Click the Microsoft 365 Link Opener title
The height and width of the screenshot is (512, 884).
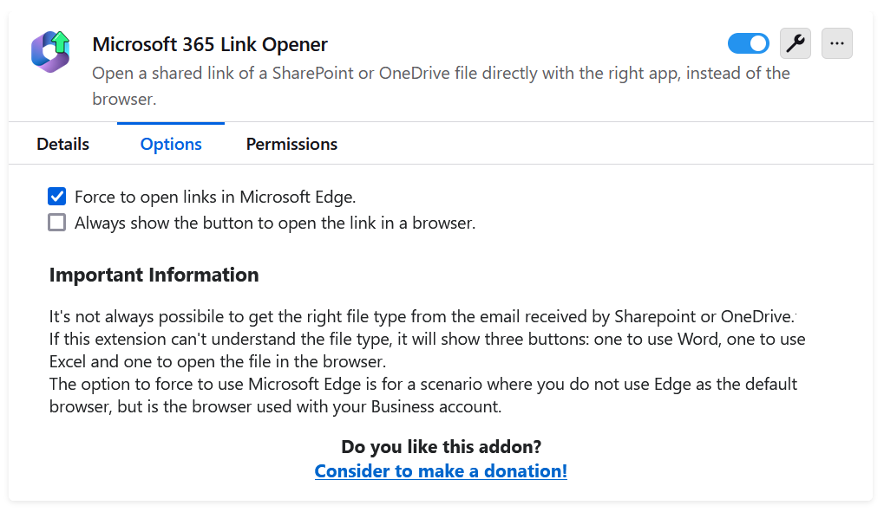click(x=210, y=44)
